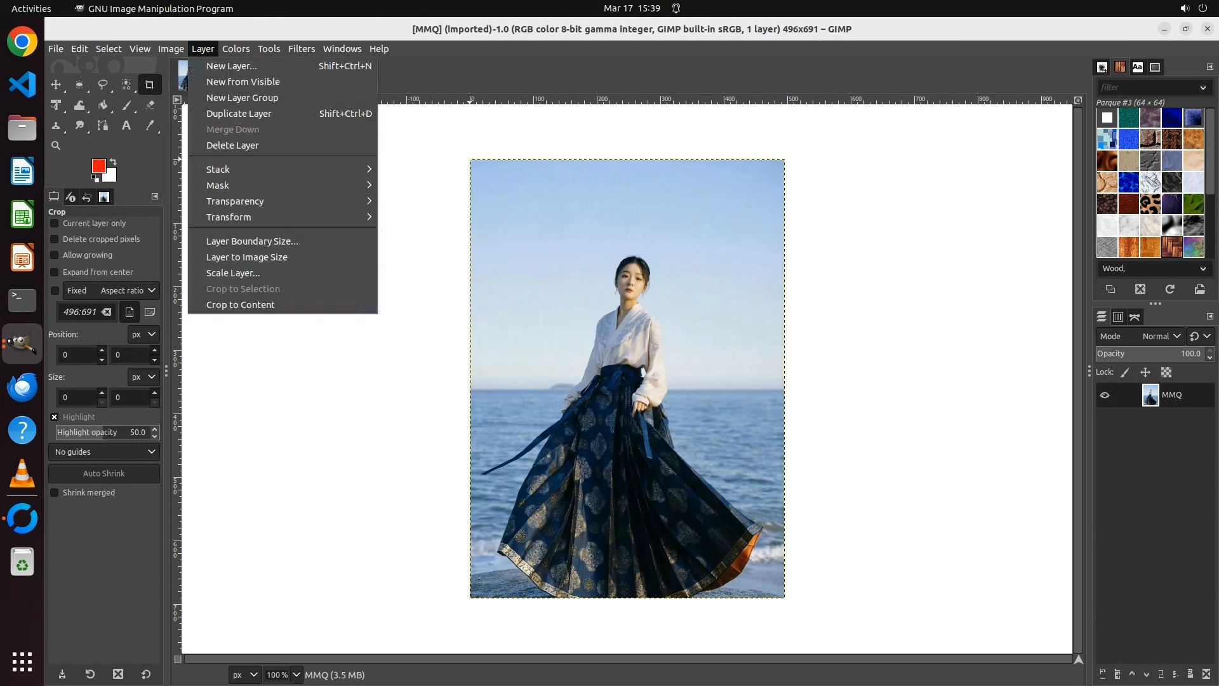Viewport: 1219px width, 686px height.
Task: Click the red foreground color swatch
Action: [x=98, y=165]
